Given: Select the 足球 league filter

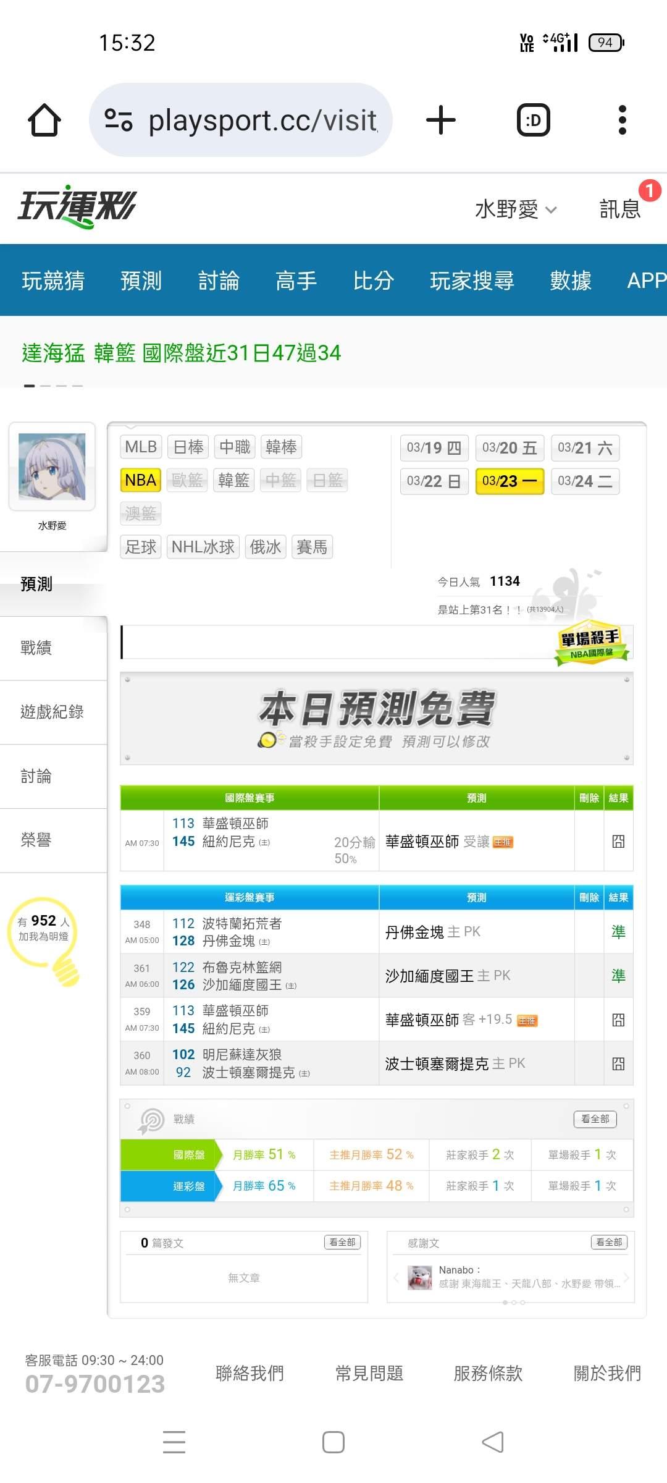Looking at the screenshot, I should [141, 547].
